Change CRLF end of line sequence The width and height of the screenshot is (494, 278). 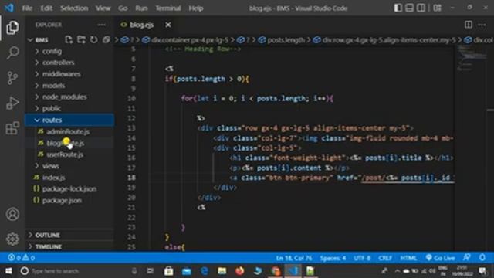click(x=385, y=258)
